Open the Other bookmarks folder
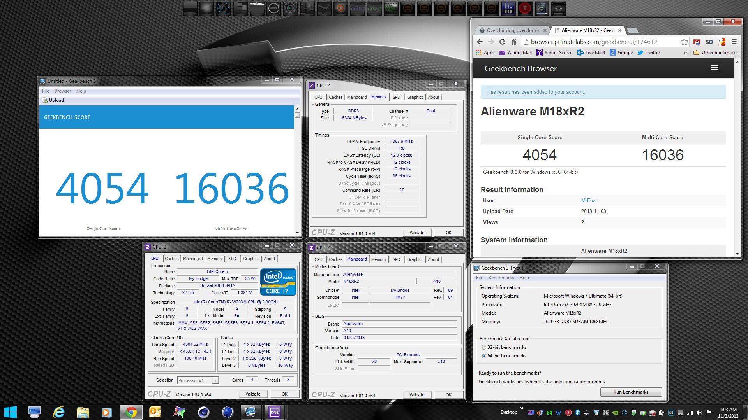 coord(715,52)
